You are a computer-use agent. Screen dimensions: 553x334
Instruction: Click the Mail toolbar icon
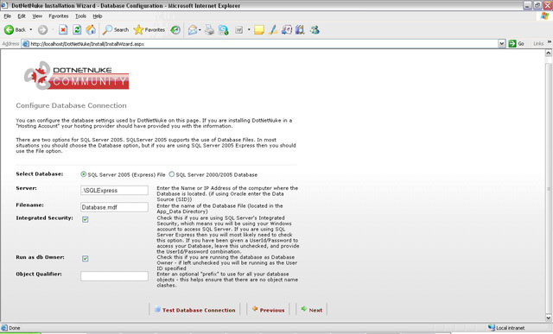192,30
